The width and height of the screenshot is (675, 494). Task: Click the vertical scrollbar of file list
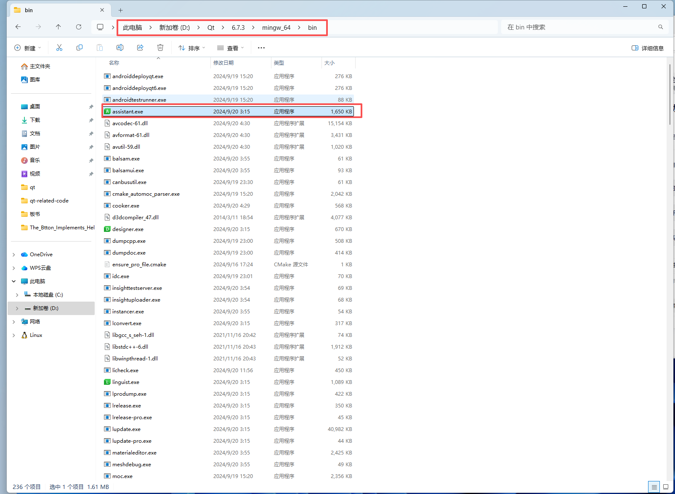[x=670, y=95]
